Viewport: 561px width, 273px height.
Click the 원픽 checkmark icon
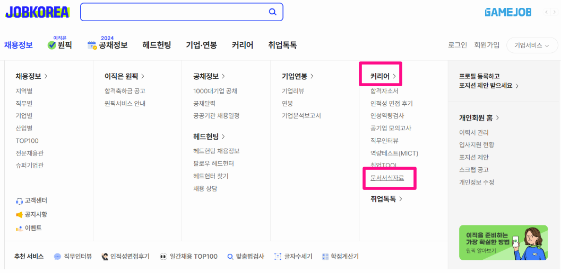coord(52,46)
